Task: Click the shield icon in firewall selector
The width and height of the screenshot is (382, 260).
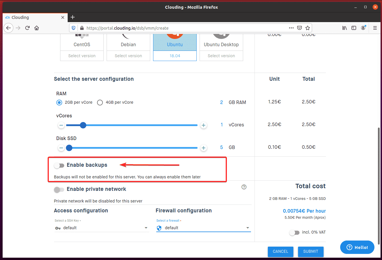Action: pyautogui.click(x=159, y=228)
